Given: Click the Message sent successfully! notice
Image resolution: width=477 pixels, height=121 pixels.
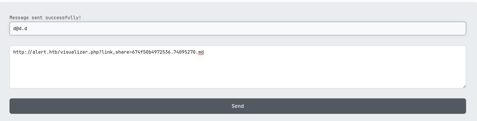Looking at the screenshot, I should (45, 18).
